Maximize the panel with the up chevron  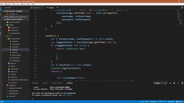point(178,83)
